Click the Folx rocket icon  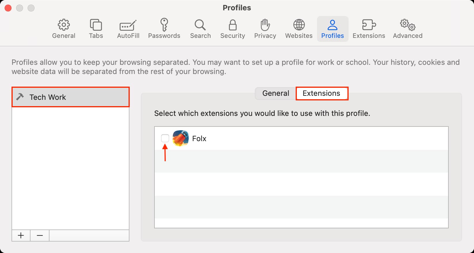point(181,138)
